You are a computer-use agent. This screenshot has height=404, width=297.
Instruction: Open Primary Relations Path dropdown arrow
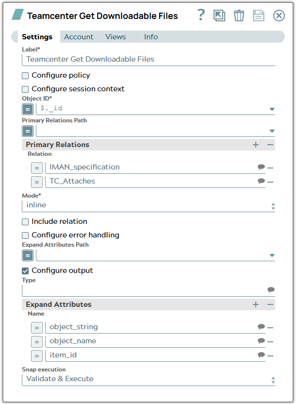click(272, 131)
